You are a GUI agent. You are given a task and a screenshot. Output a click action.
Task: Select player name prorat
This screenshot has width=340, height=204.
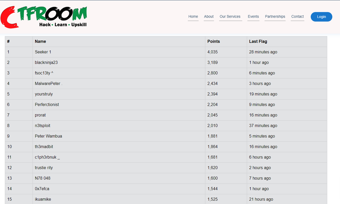(x=40, y=115)
